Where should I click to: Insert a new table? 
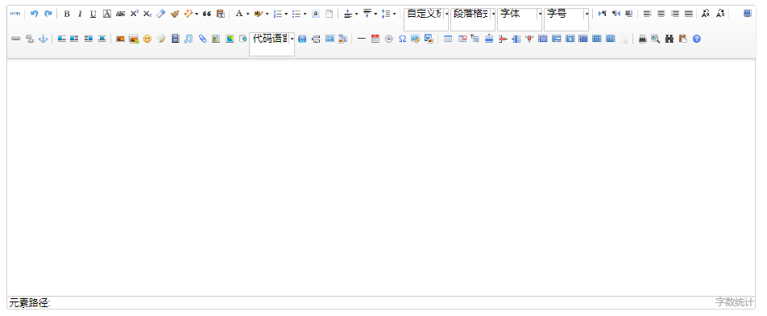(x=448, y=39)
